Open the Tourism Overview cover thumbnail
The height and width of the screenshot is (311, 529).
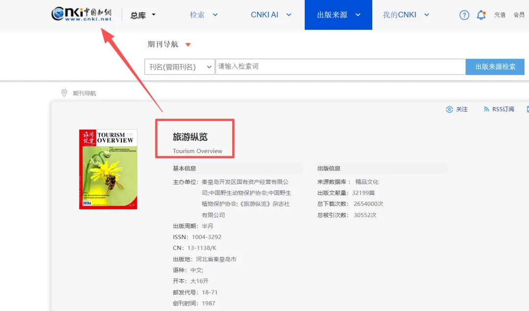[x=108, y=169]
